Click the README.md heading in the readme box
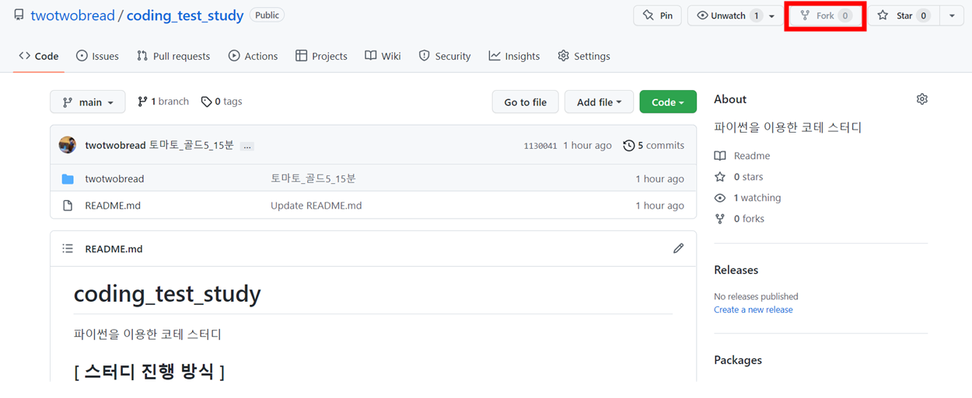Viewport: 972px width, 398px height. tap(114, 249)
